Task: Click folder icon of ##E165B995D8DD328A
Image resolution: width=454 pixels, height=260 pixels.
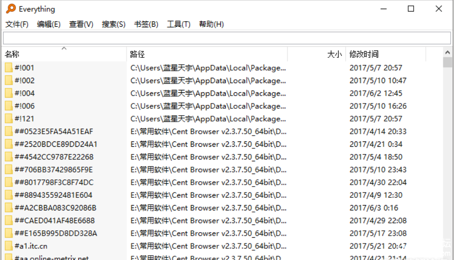Action: (9, 233)
